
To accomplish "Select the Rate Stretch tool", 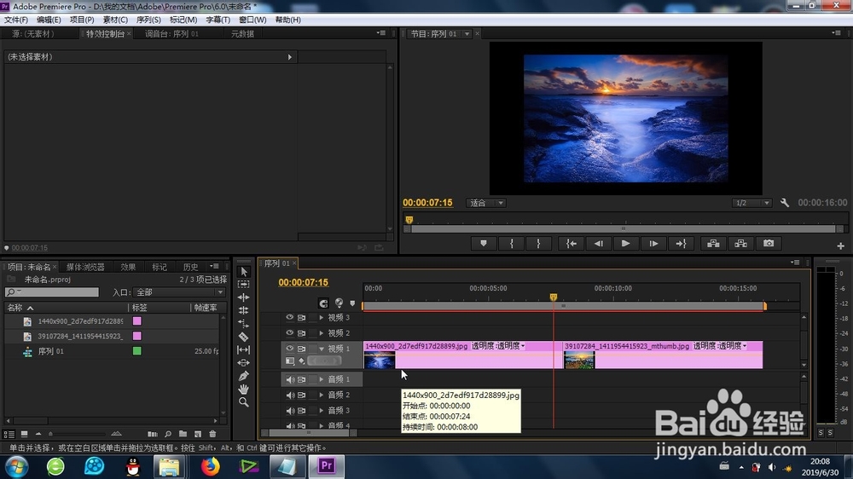I will 244,324.
